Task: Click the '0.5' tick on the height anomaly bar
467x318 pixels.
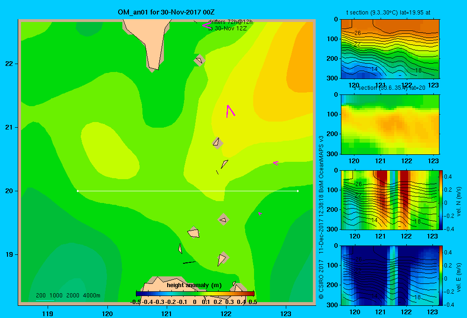Action: pos(253,302)
